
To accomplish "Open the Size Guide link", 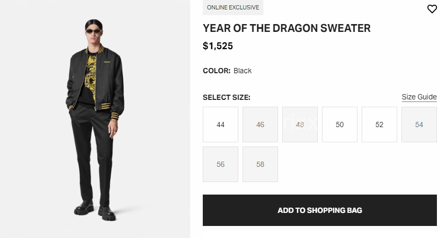I will [x=419, y=97].
